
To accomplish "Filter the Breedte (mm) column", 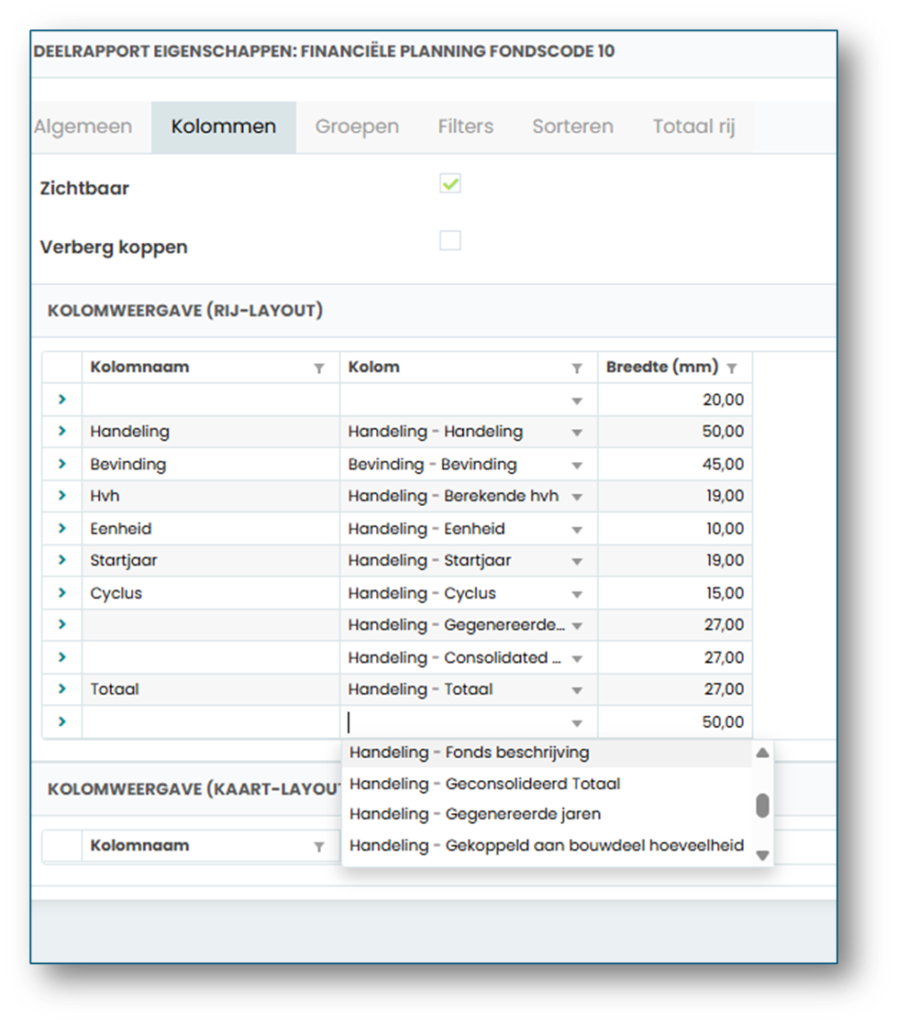I will (x=732, y=368).
